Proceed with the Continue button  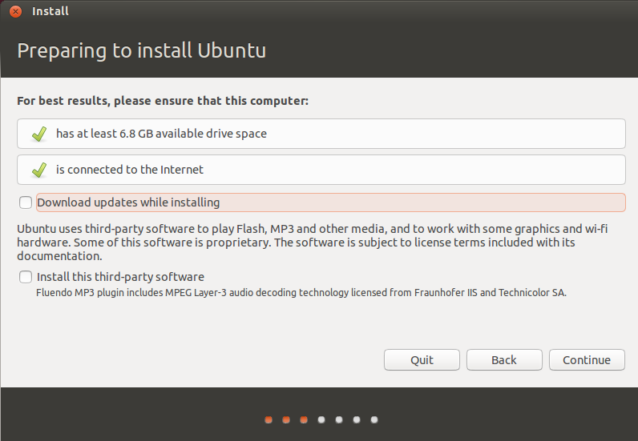(x=587, y=360)
